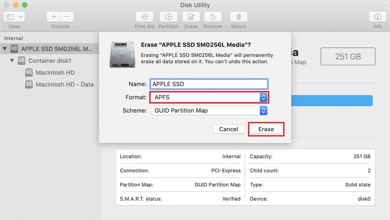Select APPLE SSD SM0256L M... sidebar row
This screenshot has width=390, height=220.
50,49
